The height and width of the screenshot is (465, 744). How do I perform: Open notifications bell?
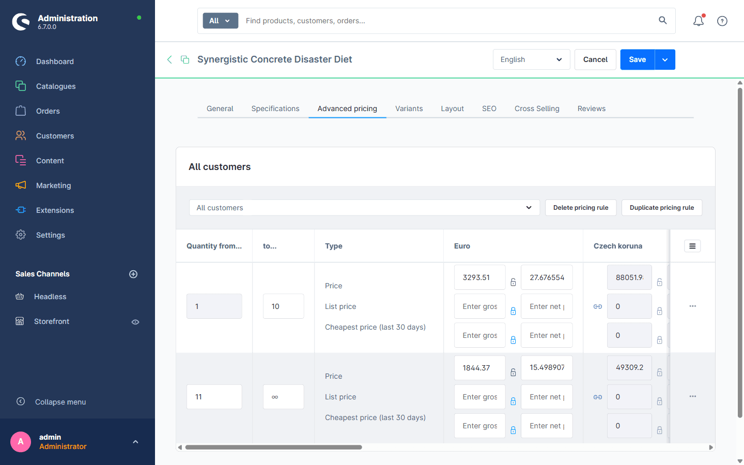coord(699,21)
